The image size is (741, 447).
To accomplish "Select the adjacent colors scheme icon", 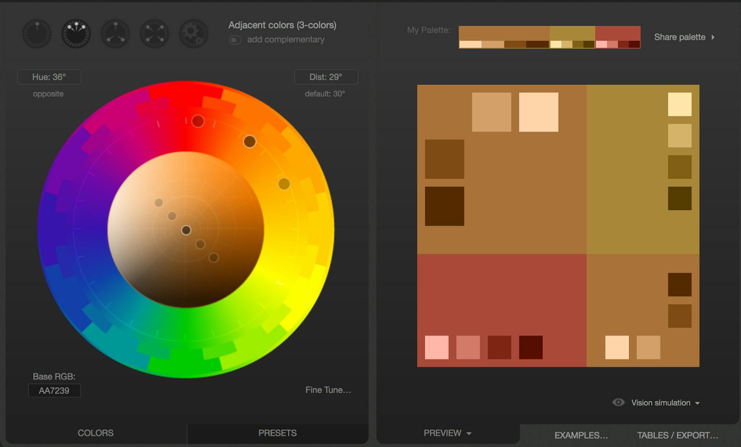I will 76,34.
